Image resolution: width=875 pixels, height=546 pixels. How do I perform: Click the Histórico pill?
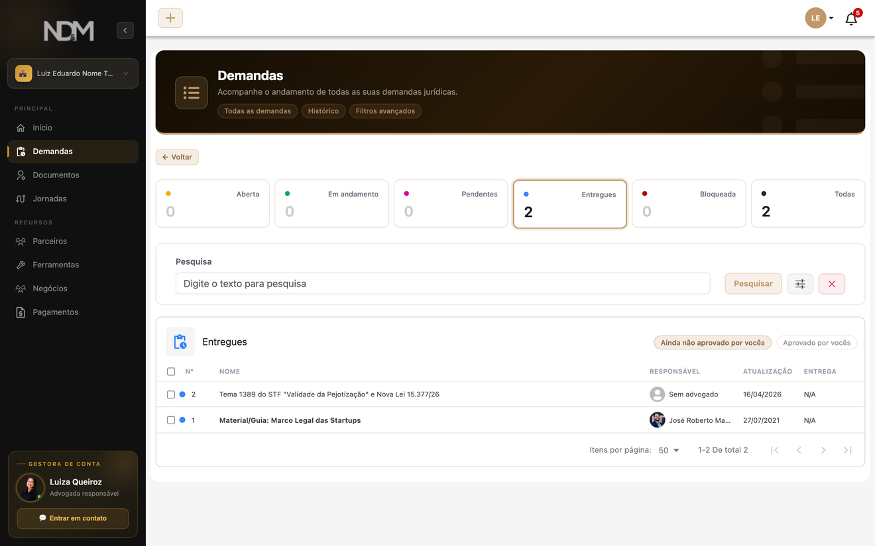pos(323,111)
